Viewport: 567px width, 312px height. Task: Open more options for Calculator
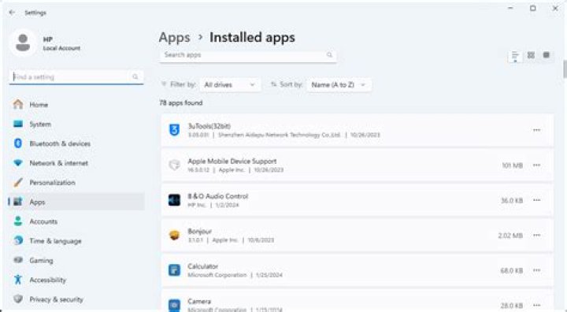(536, 270)
